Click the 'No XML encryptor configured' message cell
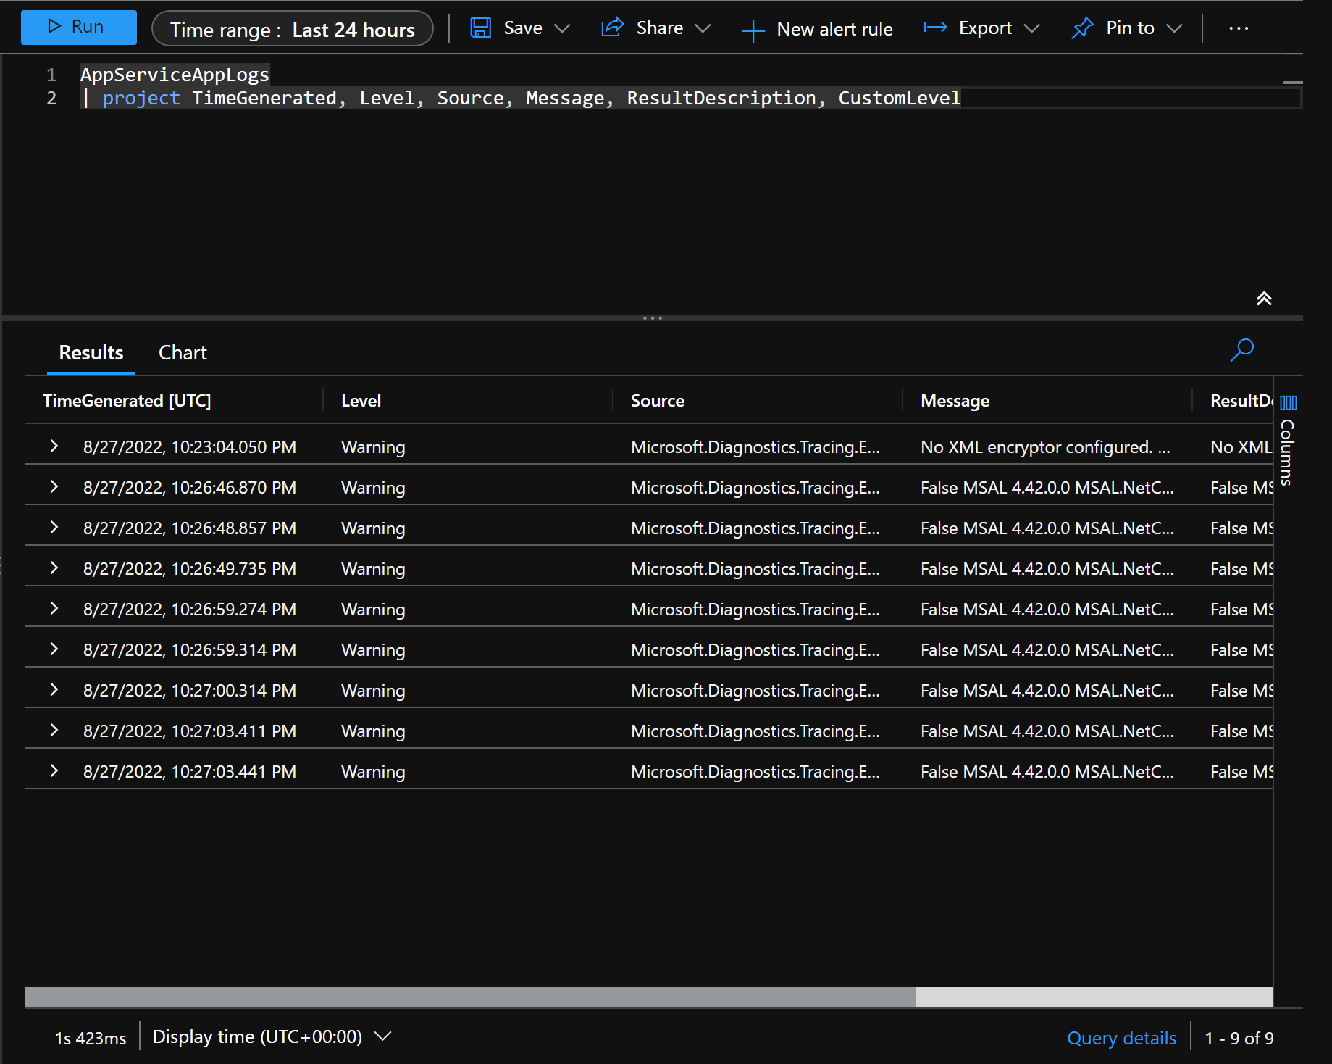1332x1064 pixels. pos(1045,447)
